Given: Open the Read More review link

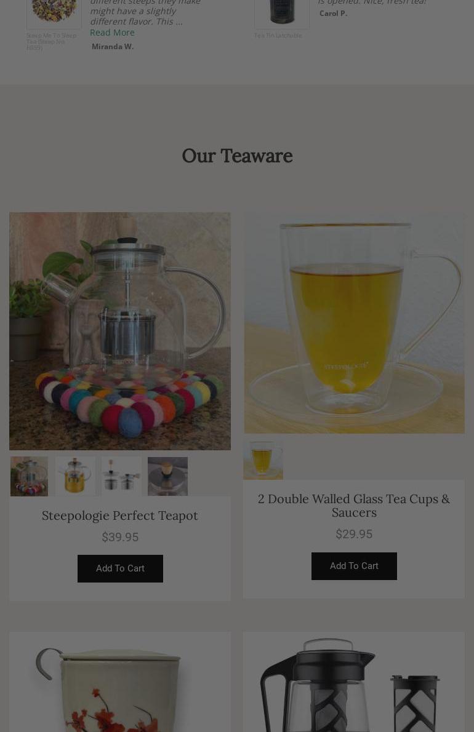Looking at the screenshot, I should pyautogui.click(x=112, y=33).
